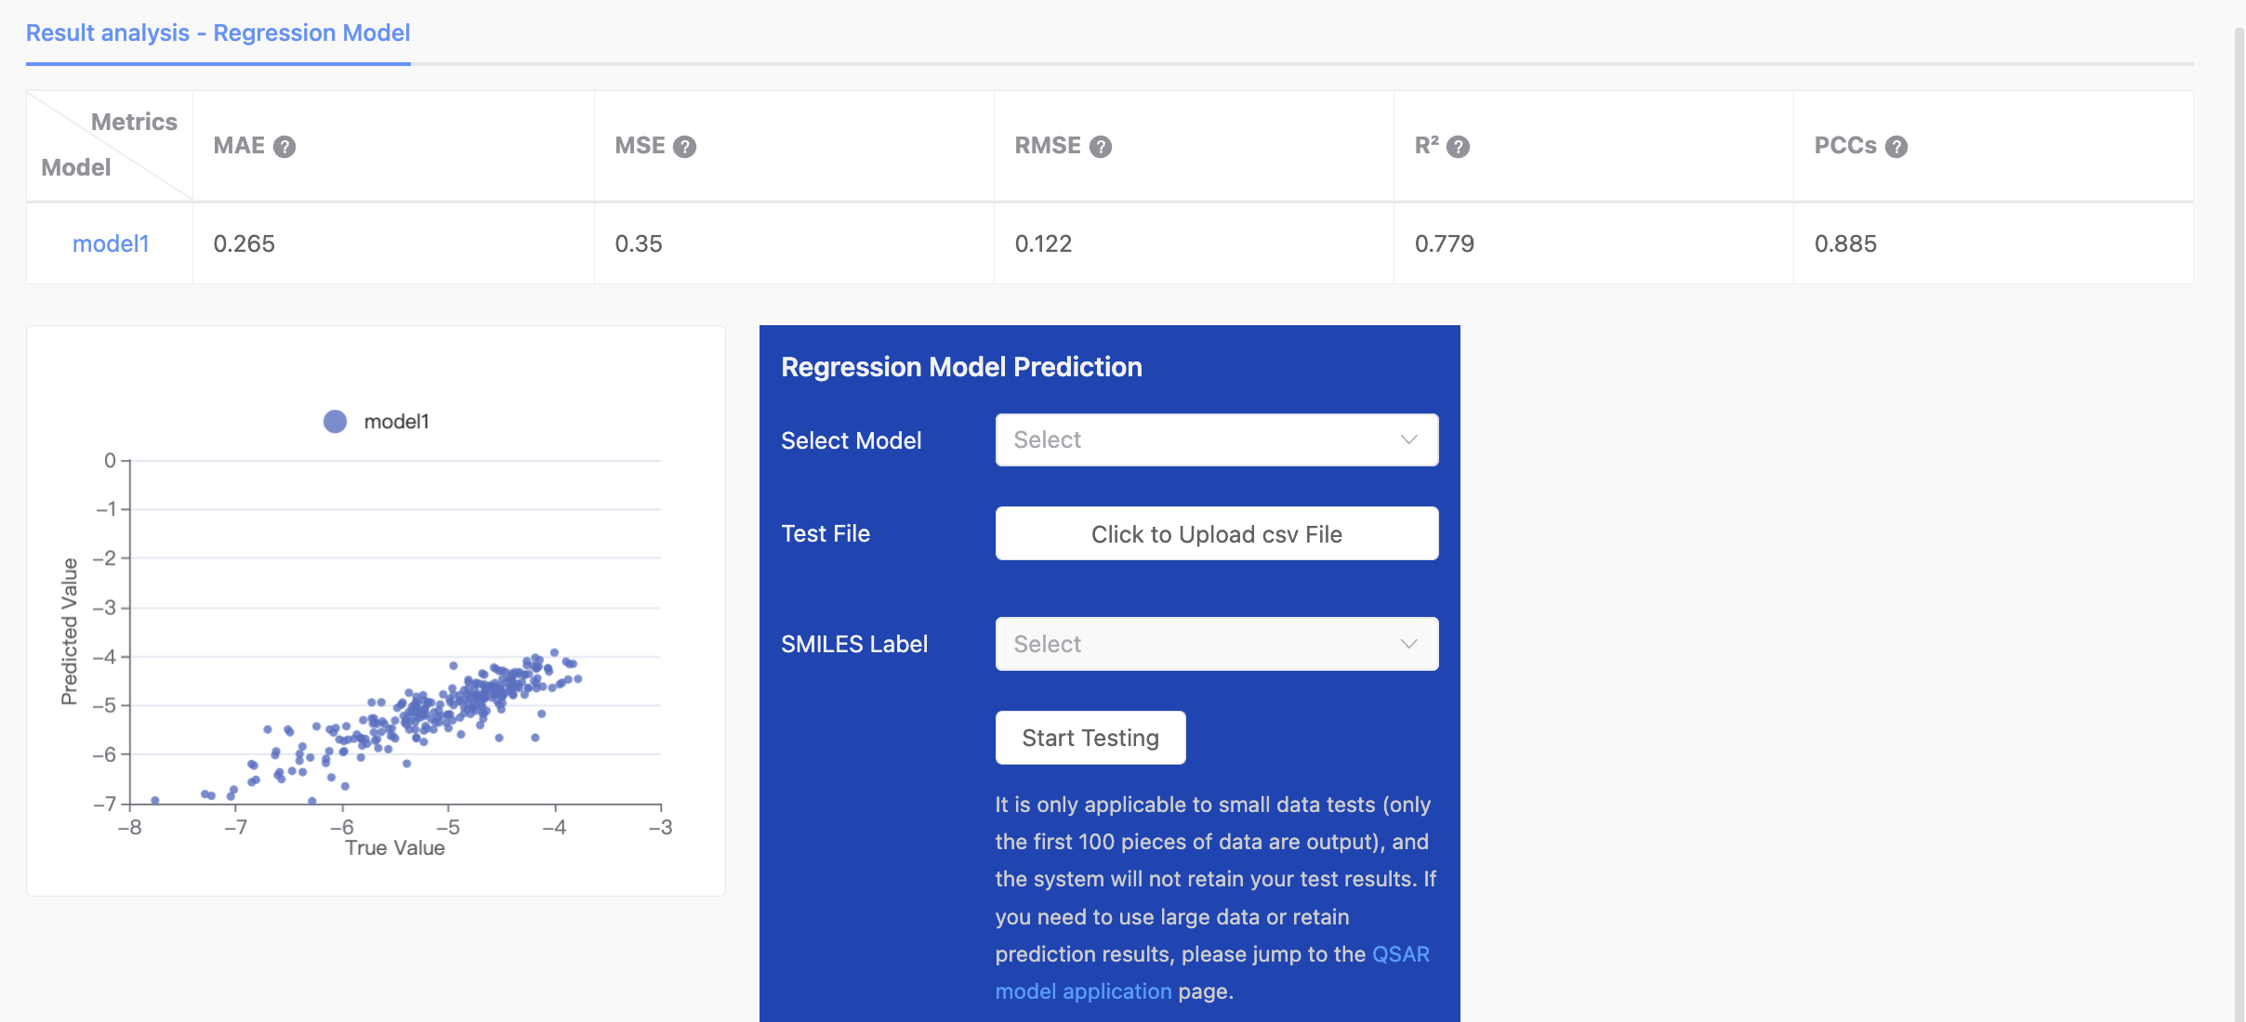The image size is (2246, 1022).
Task: Open the RMSE help icon
Action: [x=1102, y=146]
